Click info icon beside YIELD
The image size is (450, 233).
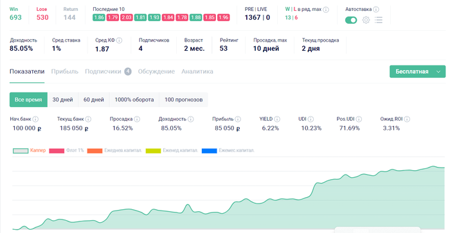277,119
